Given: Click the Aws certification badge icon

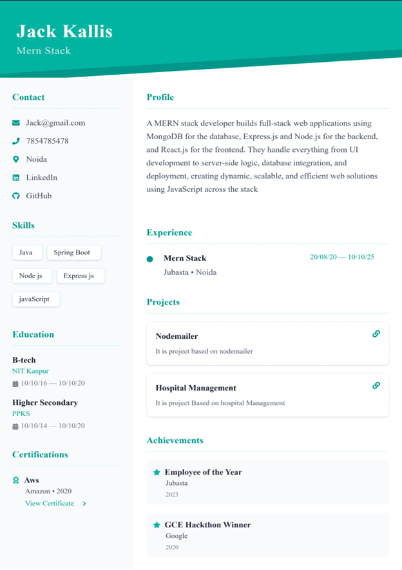Looking at the screenshot, I should point(16,480).
